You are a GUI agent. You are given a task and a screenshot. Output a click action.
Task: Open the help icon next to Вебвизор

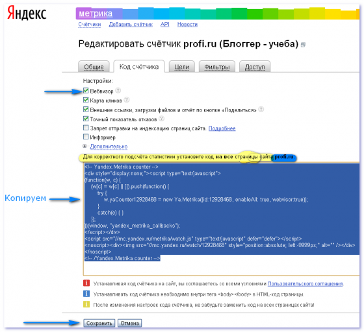tap(118, 91)
